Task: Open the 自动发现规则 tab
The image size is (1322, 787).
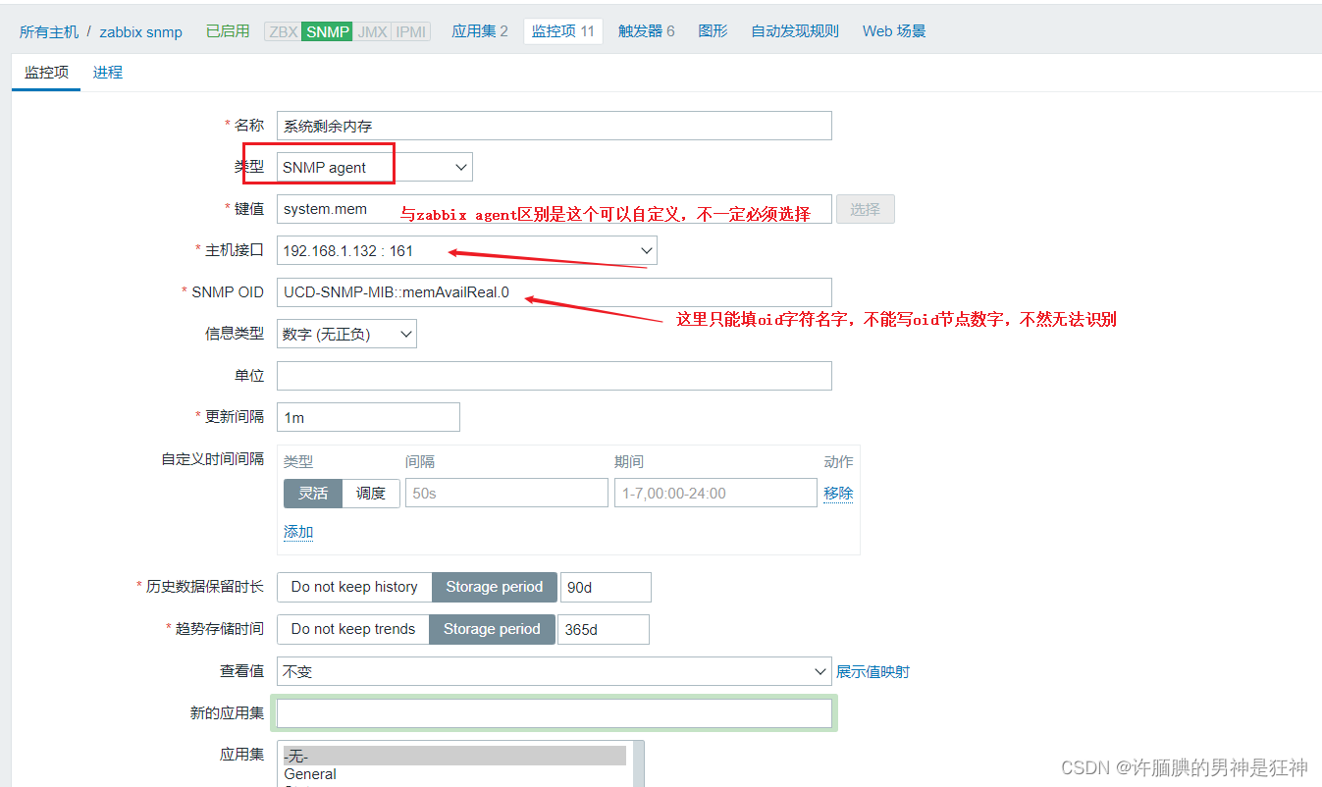Action: (x=795, y=31)
